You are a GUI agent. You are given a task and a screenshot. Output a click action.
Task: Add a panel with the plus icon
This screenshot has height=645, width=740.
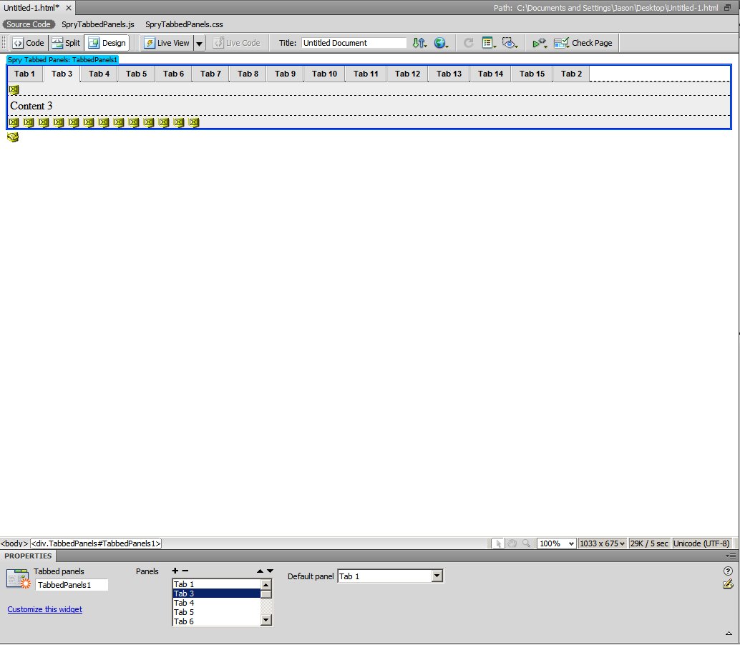click(x=175, y=571)
